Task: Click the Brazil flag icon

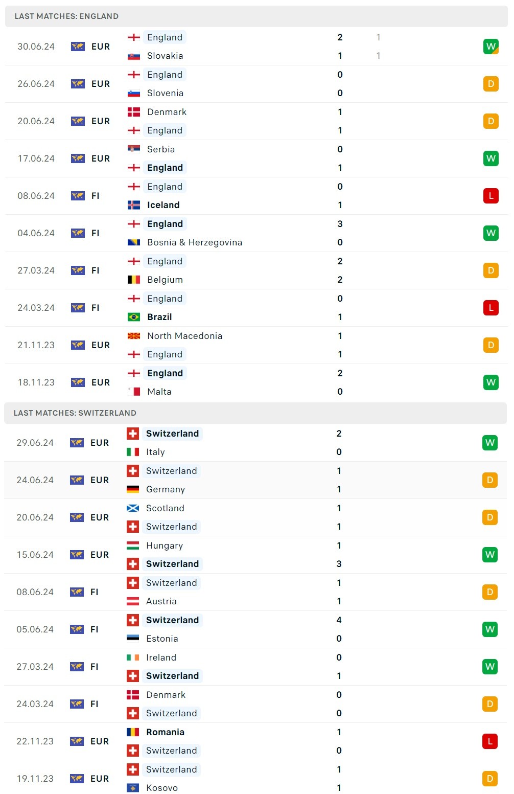Action: tap(134, 317)
